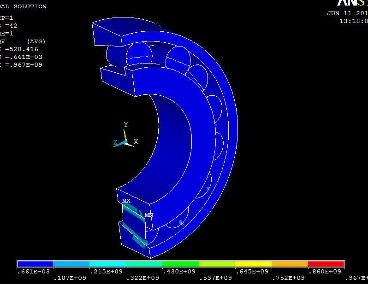The height and width of the screenshot is (284, 368).
Task: Click the Z axis label on triad
Action: click(115, 142)
